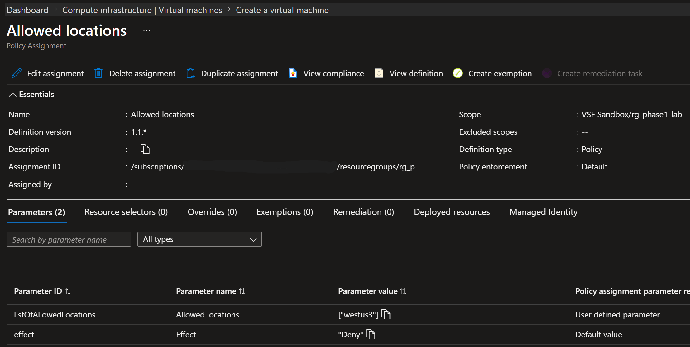Click the Name value Allowed locations
The height and width of the screenshot is (347, 690).
[x=162, y=114]
